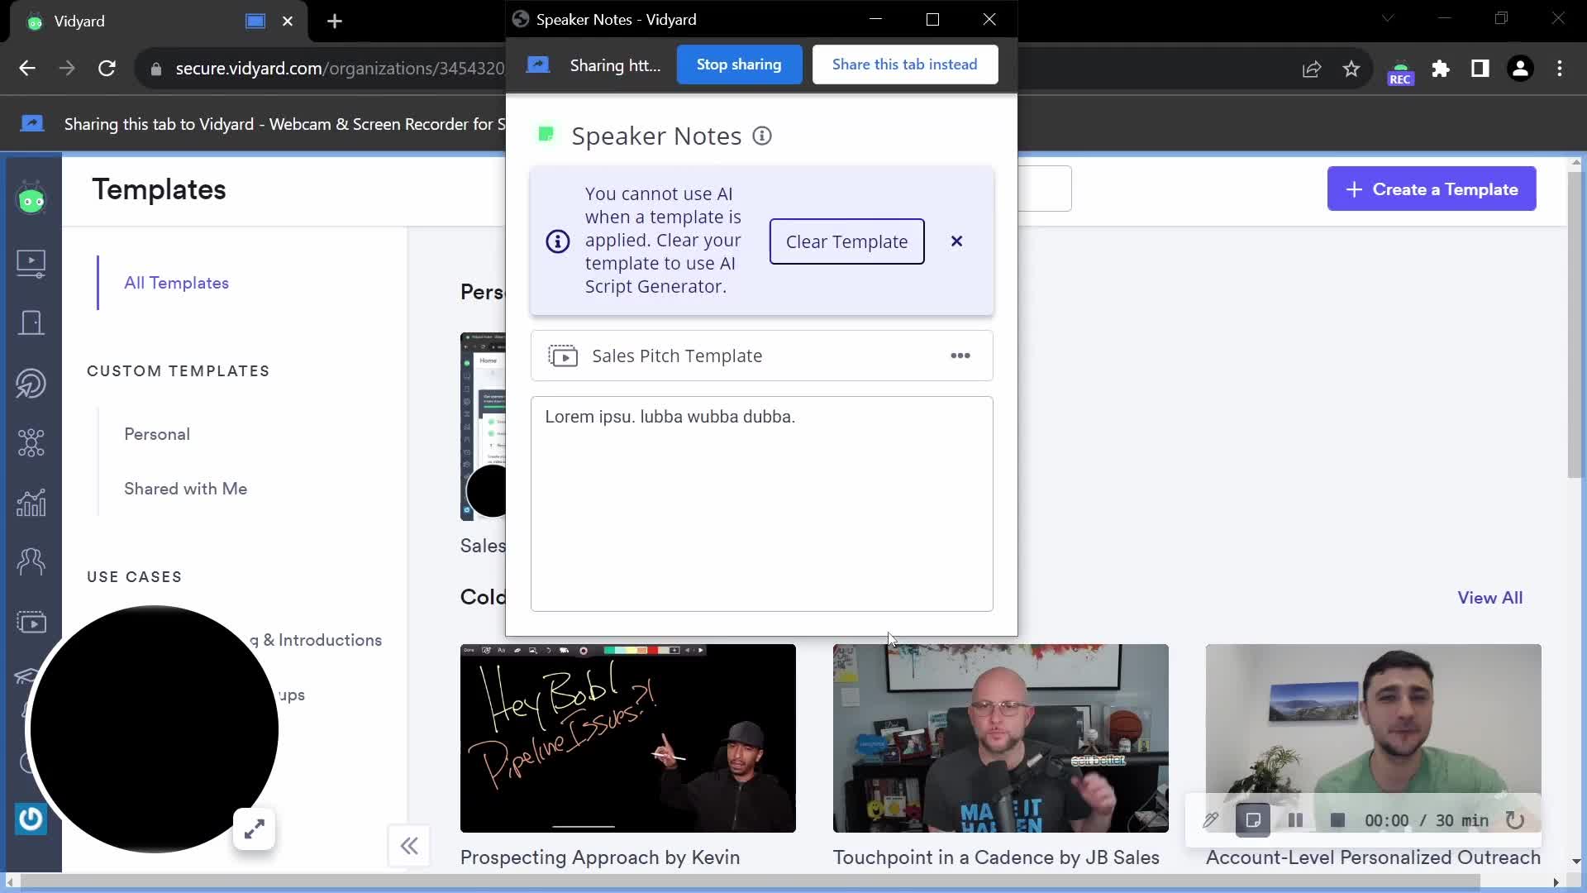1587x893 pixels.
Task: Click the blue power icon in sidebar
Action: point(31,819)
